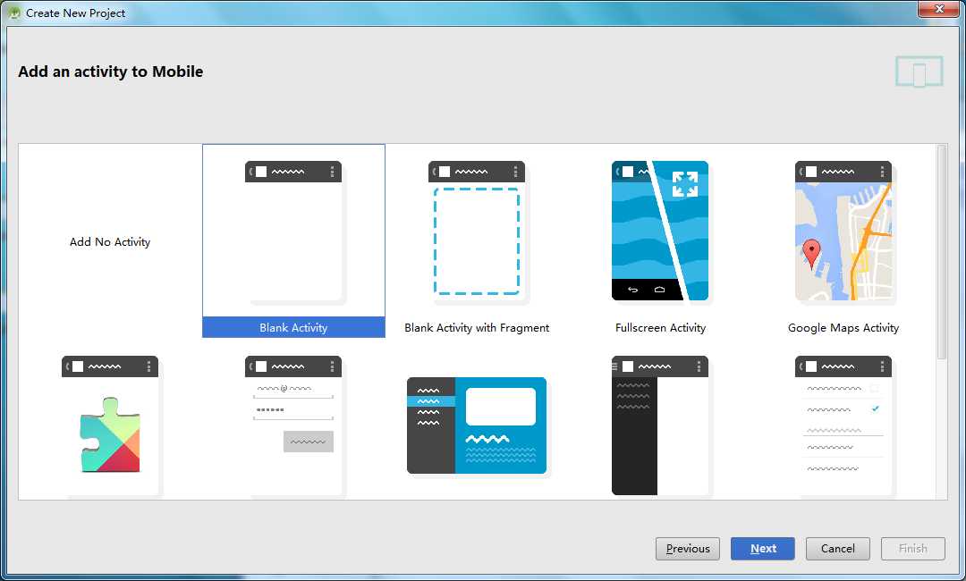Select the Login Activity template thumbnail
Viewport: 966px width, 581px height.
coord(293,425)
